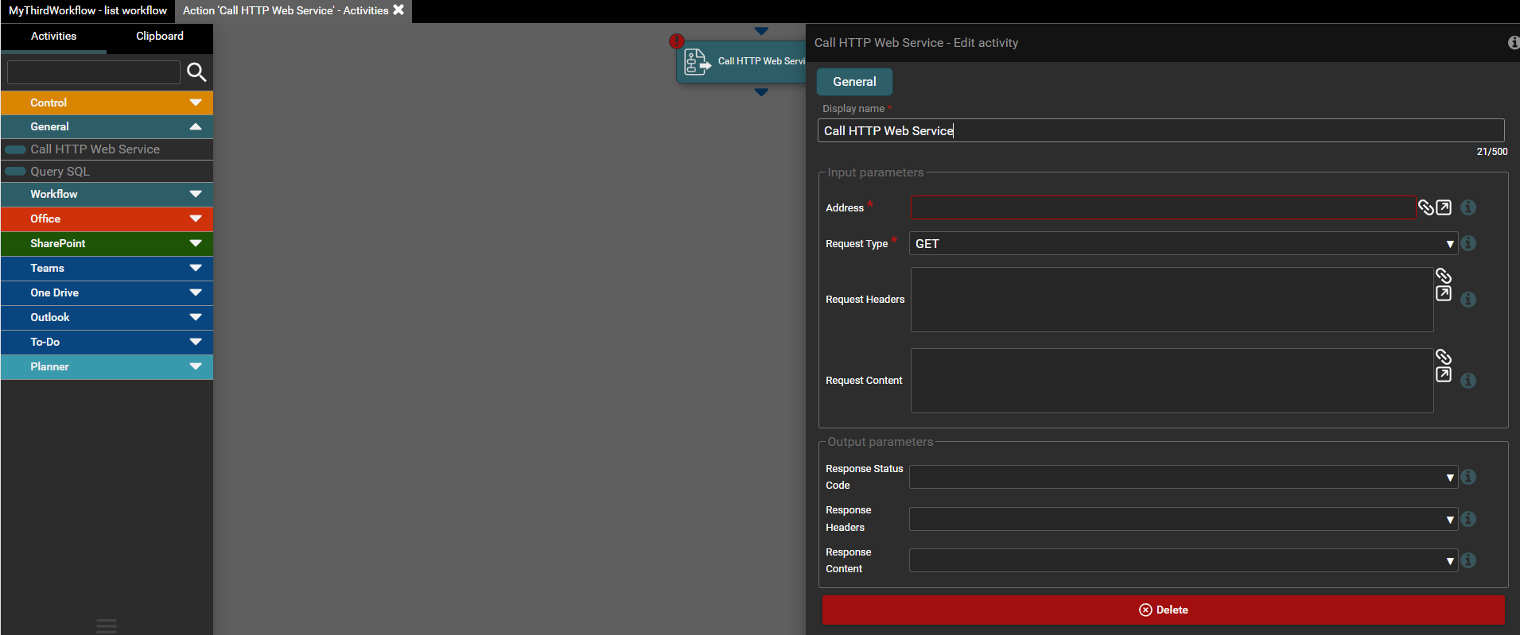Close the Action 'Call HTTP Web Service' tab
Screen dimensions: 1520x635
click(398, 10)
